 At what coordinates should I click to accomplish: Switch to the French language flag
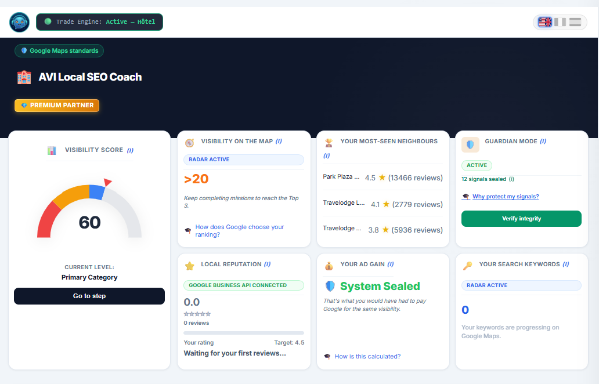pyautogui.click(x=559, y=22)
